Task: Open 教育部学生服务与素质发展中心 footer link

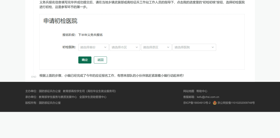Action: pos(58,97)
